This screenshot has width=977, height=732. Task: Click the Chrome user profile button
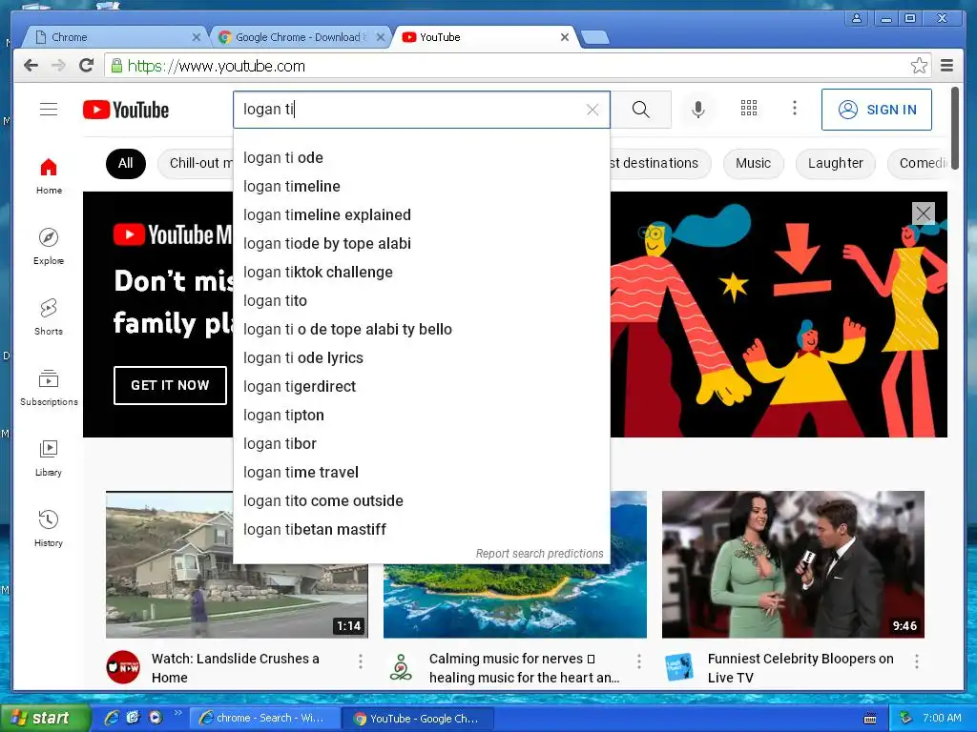click(857, 18)
